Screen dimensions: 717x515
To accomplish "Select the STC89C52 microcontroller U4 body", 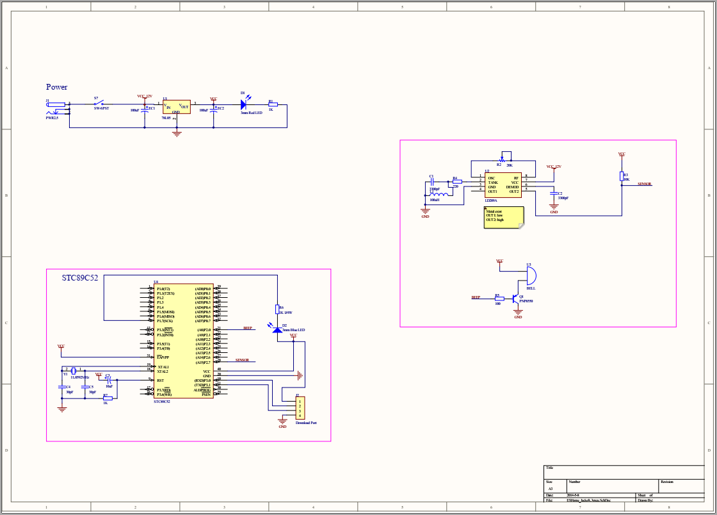I will [182, 342].
